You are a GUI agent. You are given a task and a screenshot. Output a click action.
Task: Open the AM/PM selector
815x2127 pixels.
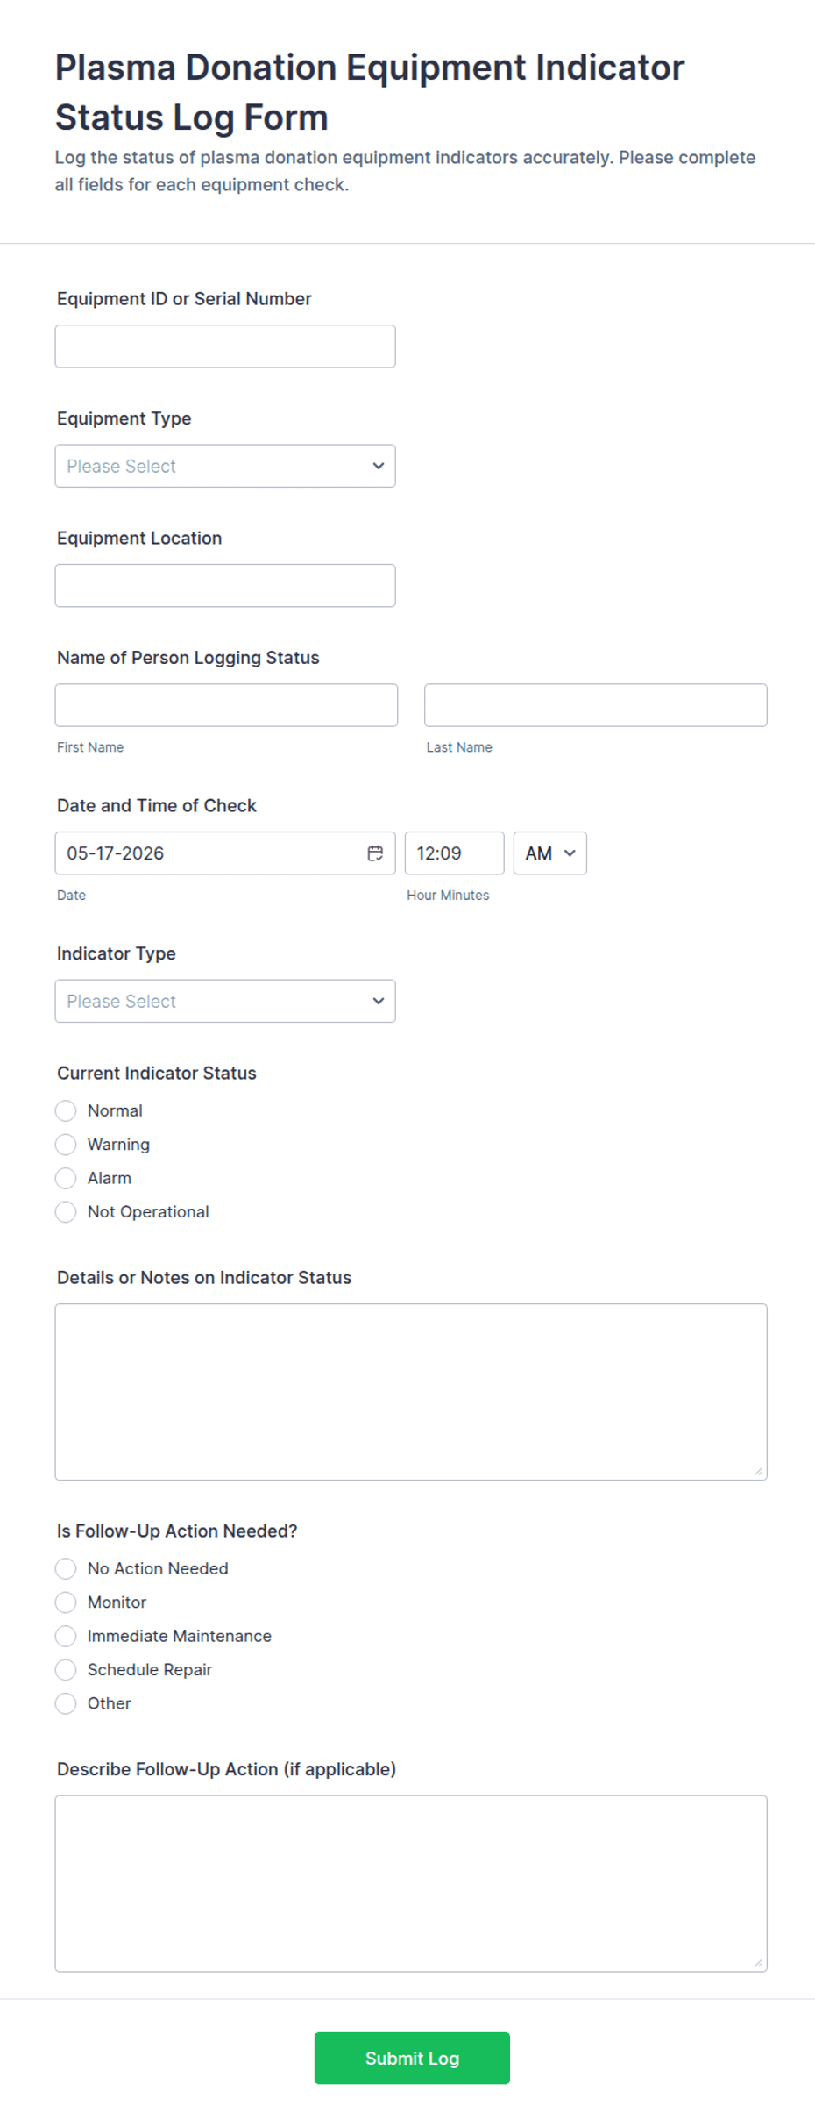point(549,853)
